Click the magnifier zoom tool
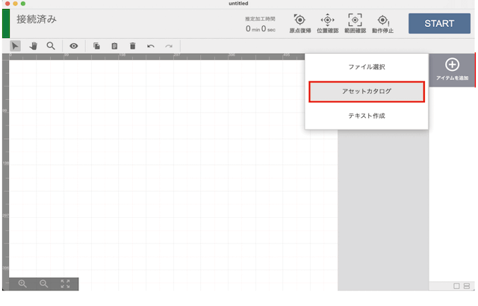 pyautogui.click(x=51, y=46)
